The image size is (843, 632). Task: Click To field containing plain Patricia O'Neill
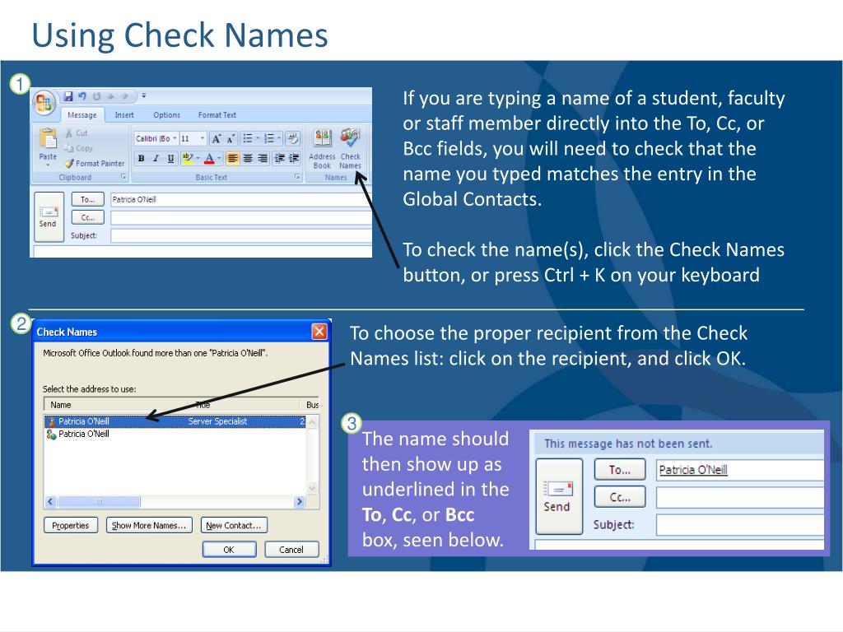tap(241, 199)
